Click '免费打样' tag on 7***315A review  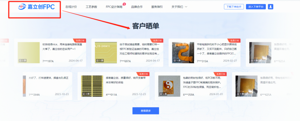coord(234,41)
